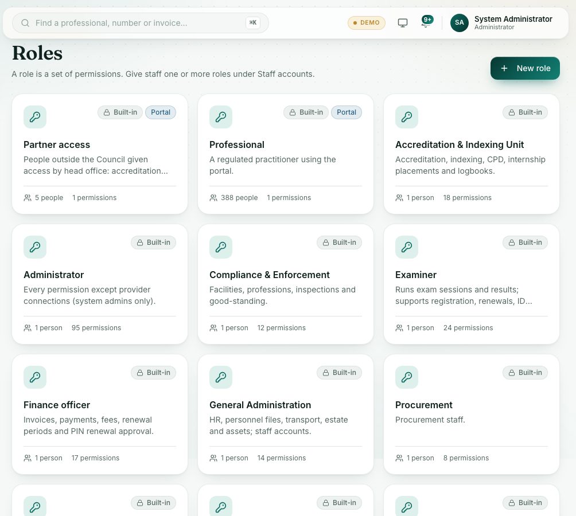Click key icon on Accreditation & Indexing Unit card
576x516 pixels.
tap(407, 117)
